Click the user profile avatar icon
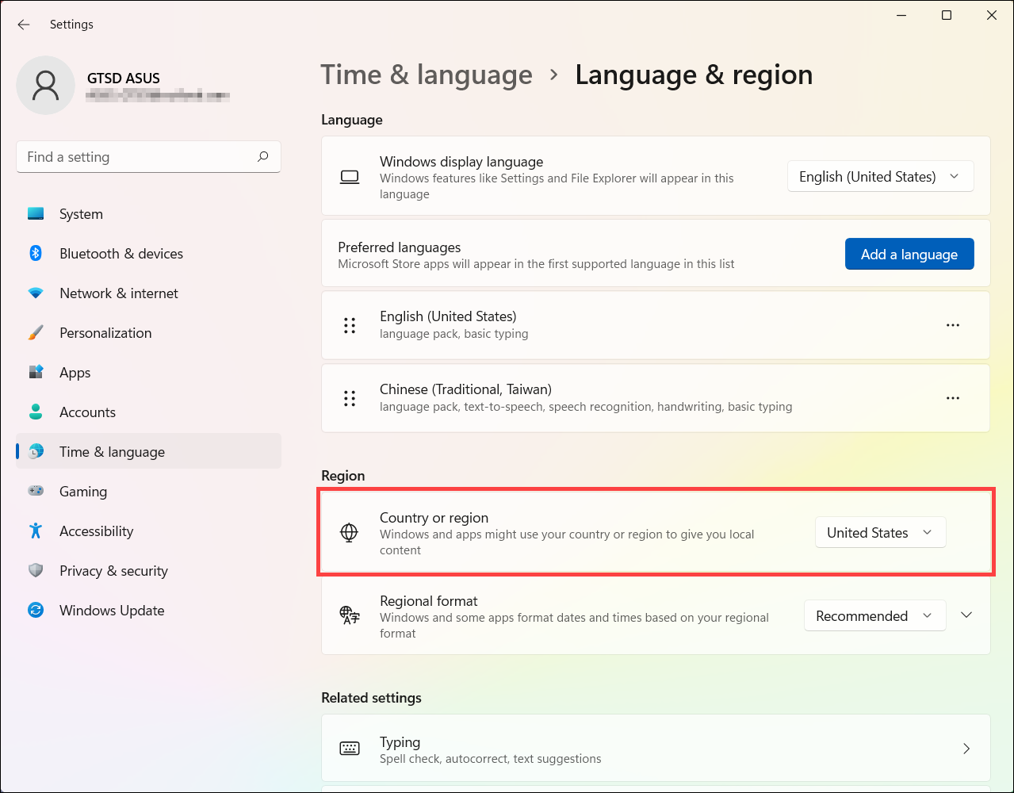 tap(45, 85)
